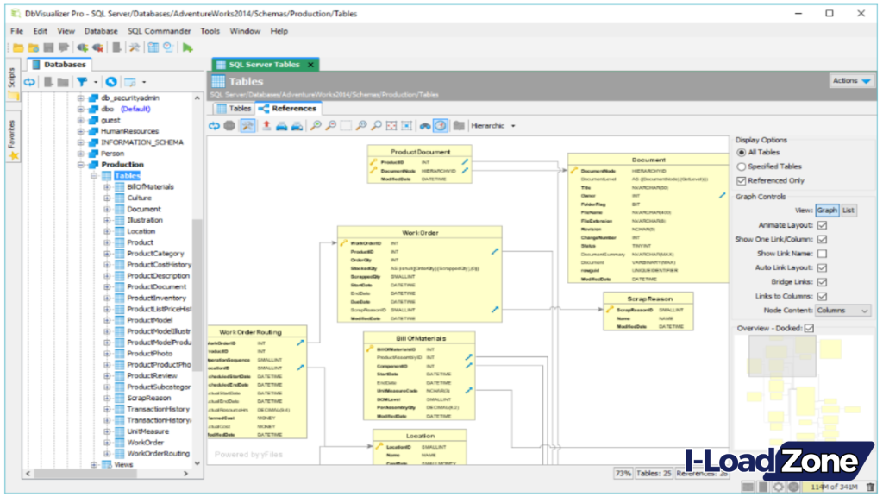Expand the BillOfMaterials table node
This screenshot has height=497, width=883.
tap(107, 187)
